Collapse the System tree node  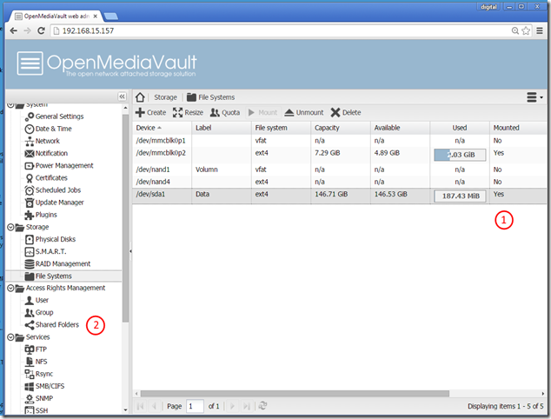click(x=10, y=105)
